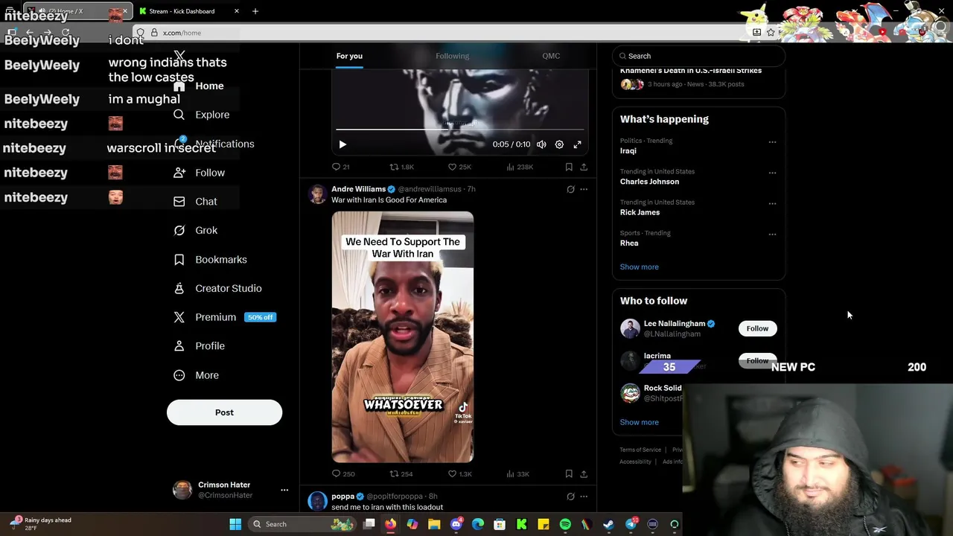953x536 pixels.
Task: Open Grok explain on poppa post
Action: [570, 497]
